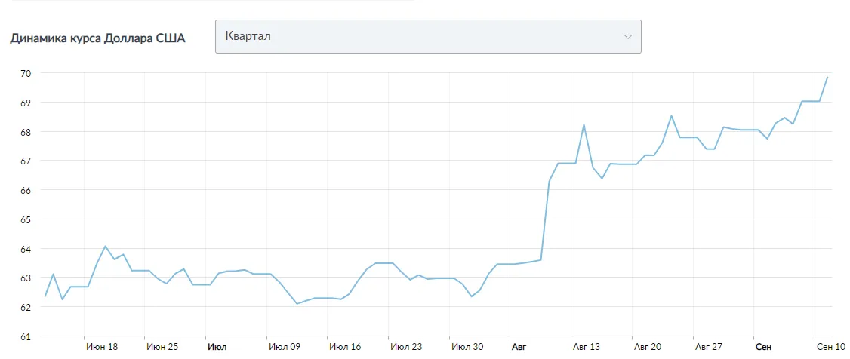
Task: Click the 70 value on the y-axis
Action: pos(26,73)
